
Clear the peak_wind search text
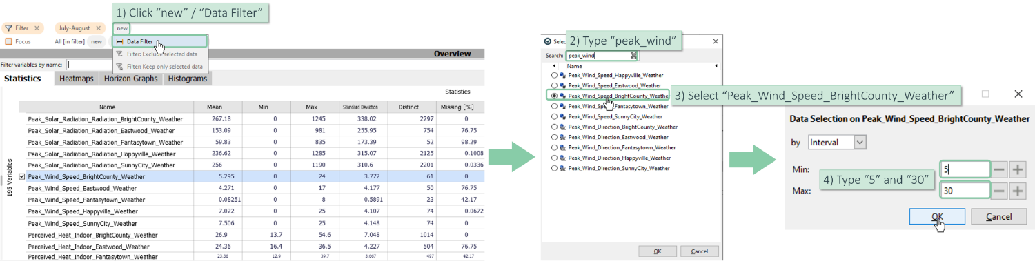633,55
